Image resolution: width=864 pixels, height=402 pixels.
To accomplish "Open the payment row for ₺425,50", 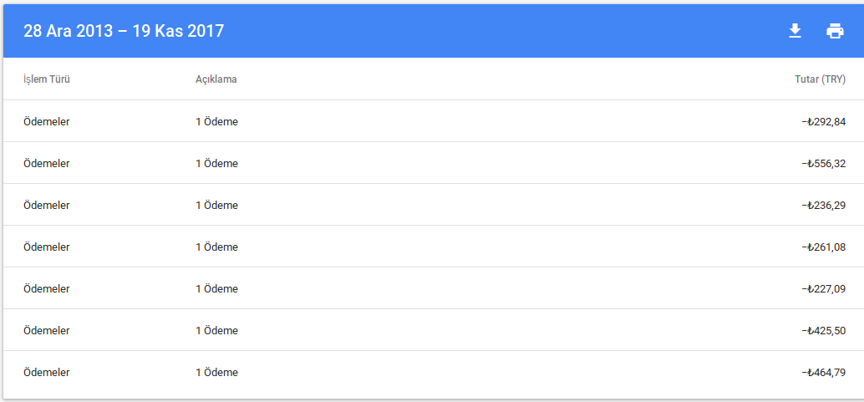I will point(434,331).
